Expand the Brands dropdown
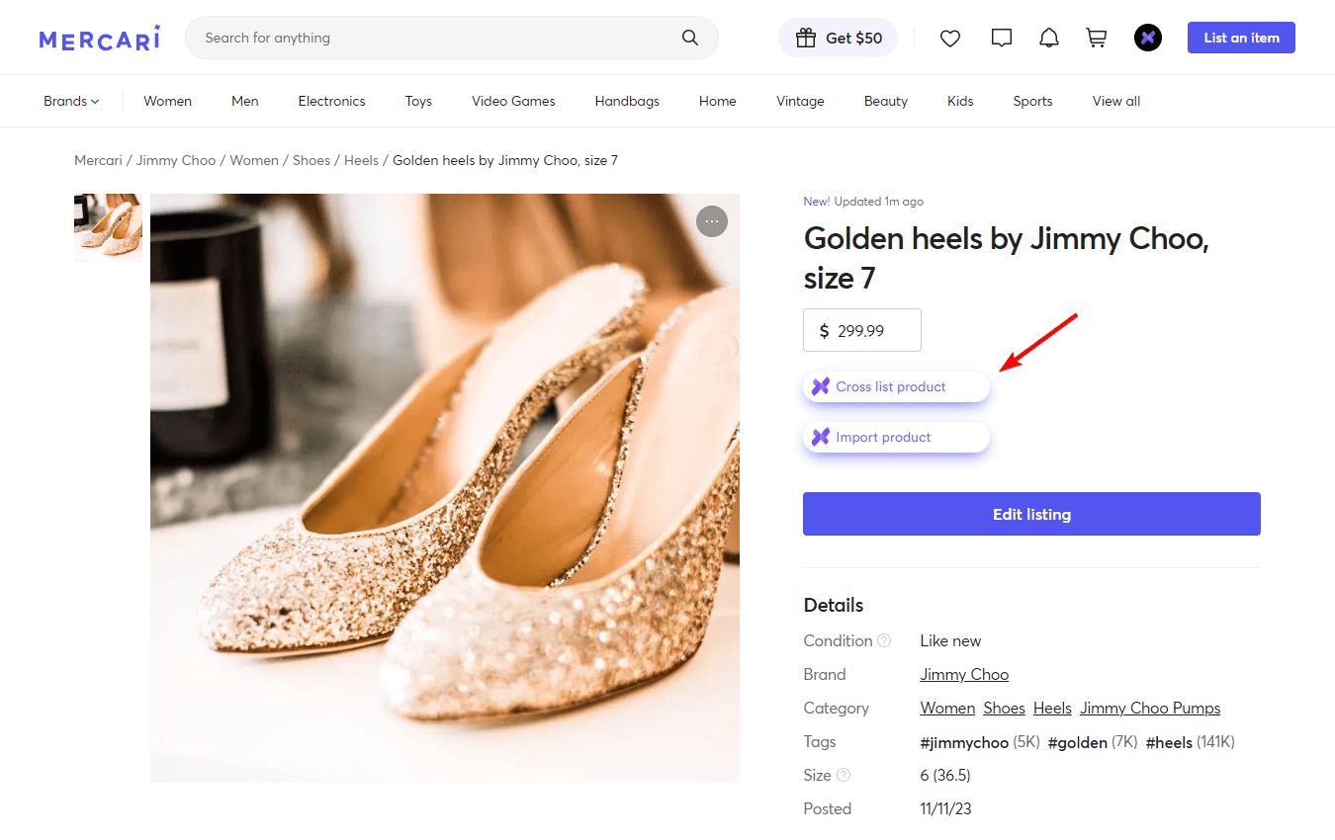Viewport: 1335px width, 840px height. [x=71, y=101]
